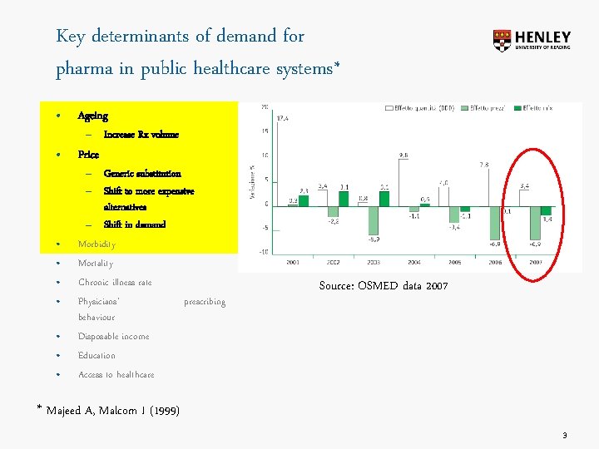Click the 2007 x-axis year label
The image size is (599, 449).
click(x=536, y=262)
